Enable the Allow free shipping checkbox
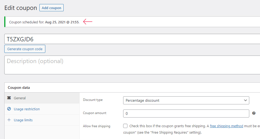 tap(125, 126)
